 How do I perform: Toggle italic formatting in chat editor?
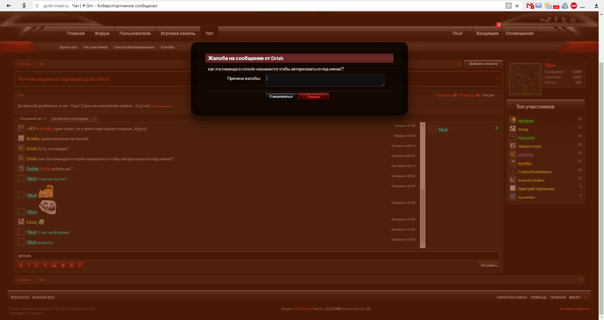(29, 266)
